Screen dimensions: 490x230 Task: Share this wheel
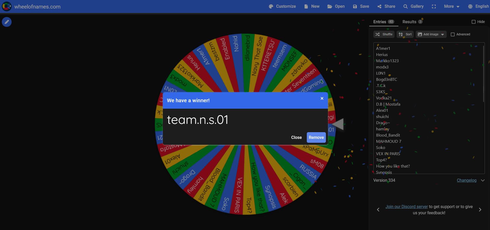[386, 6]
